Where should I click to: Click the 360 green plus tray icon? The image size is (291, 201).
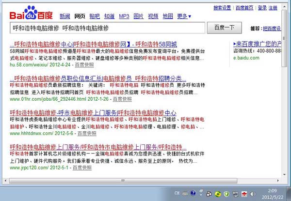pos(218,194)
